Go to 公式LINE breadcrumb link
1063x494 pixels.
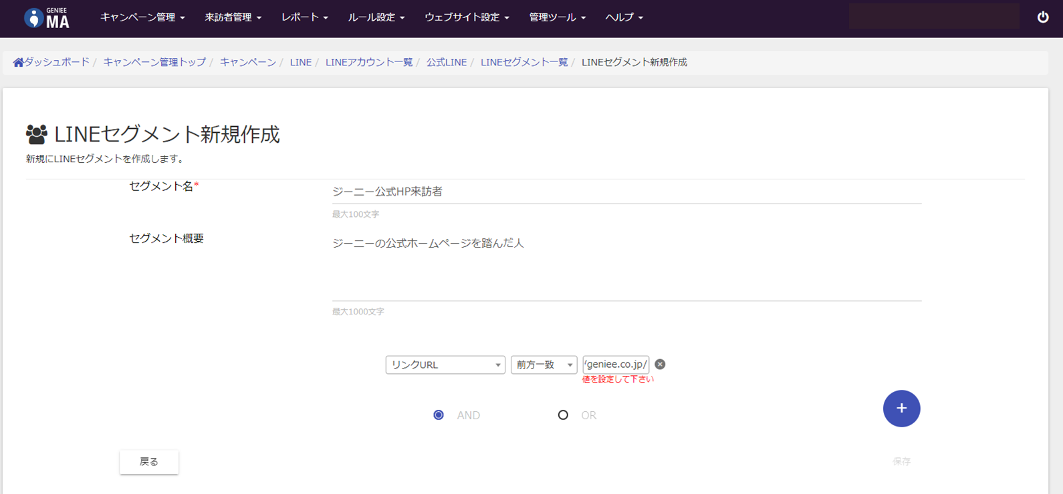[447, 62]
